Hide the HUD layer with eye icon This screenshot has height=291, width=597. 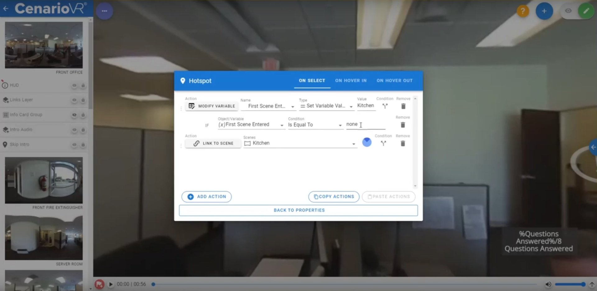(x=74, y=85)
